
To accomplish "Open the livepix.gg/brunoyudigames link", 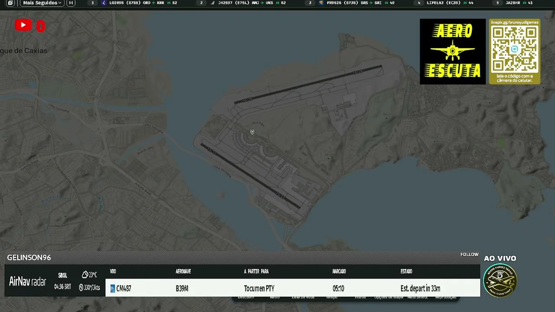I will (x=515, y=22).
